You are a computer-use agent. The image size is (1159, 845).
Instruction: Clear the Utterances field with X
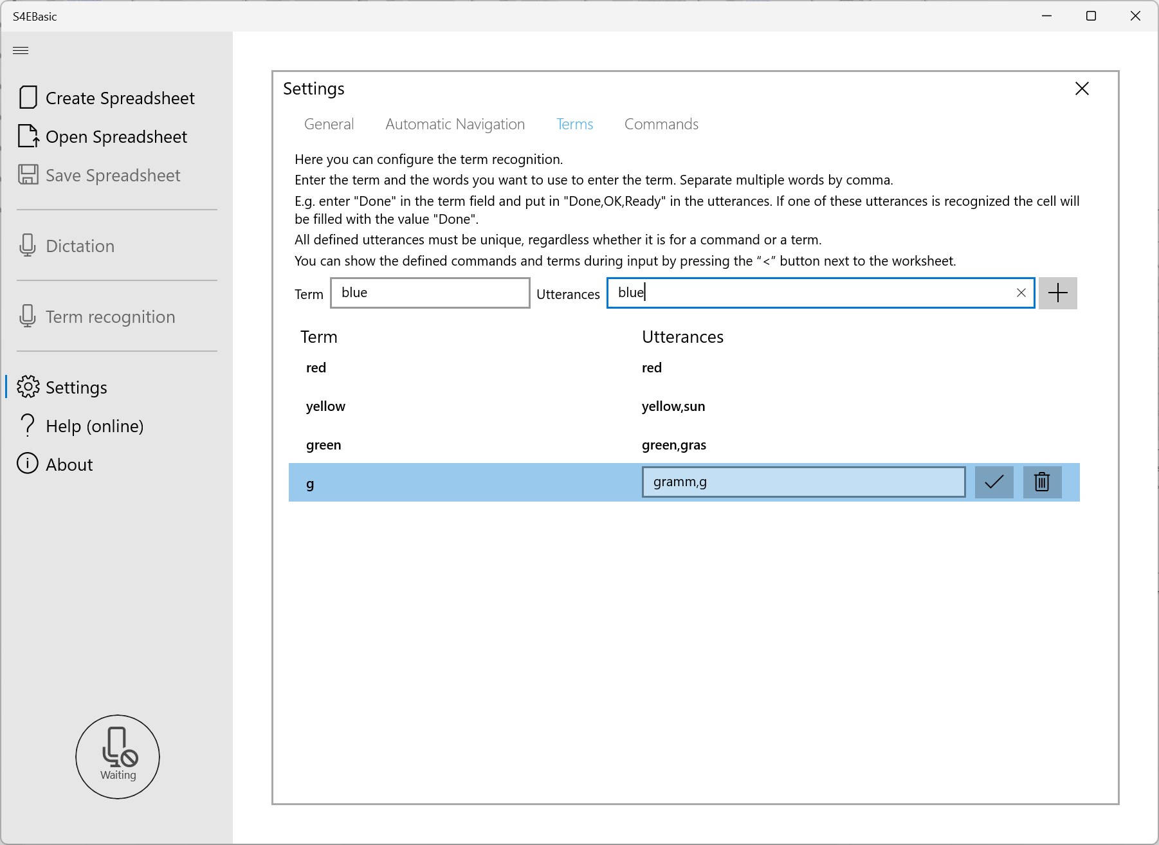click(1021, 293)
